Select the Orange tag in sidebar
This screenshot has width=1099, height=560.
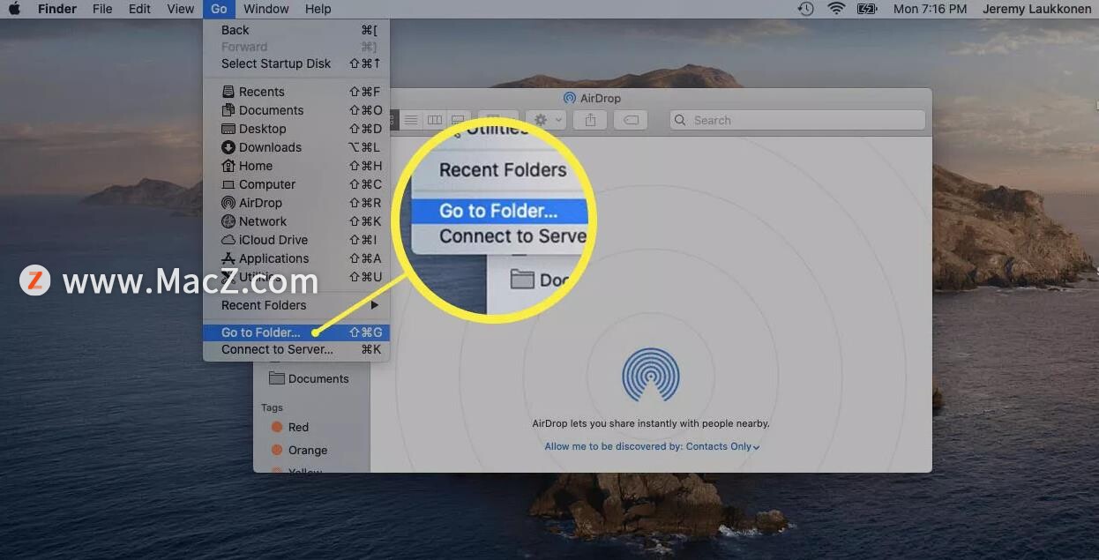299,450
